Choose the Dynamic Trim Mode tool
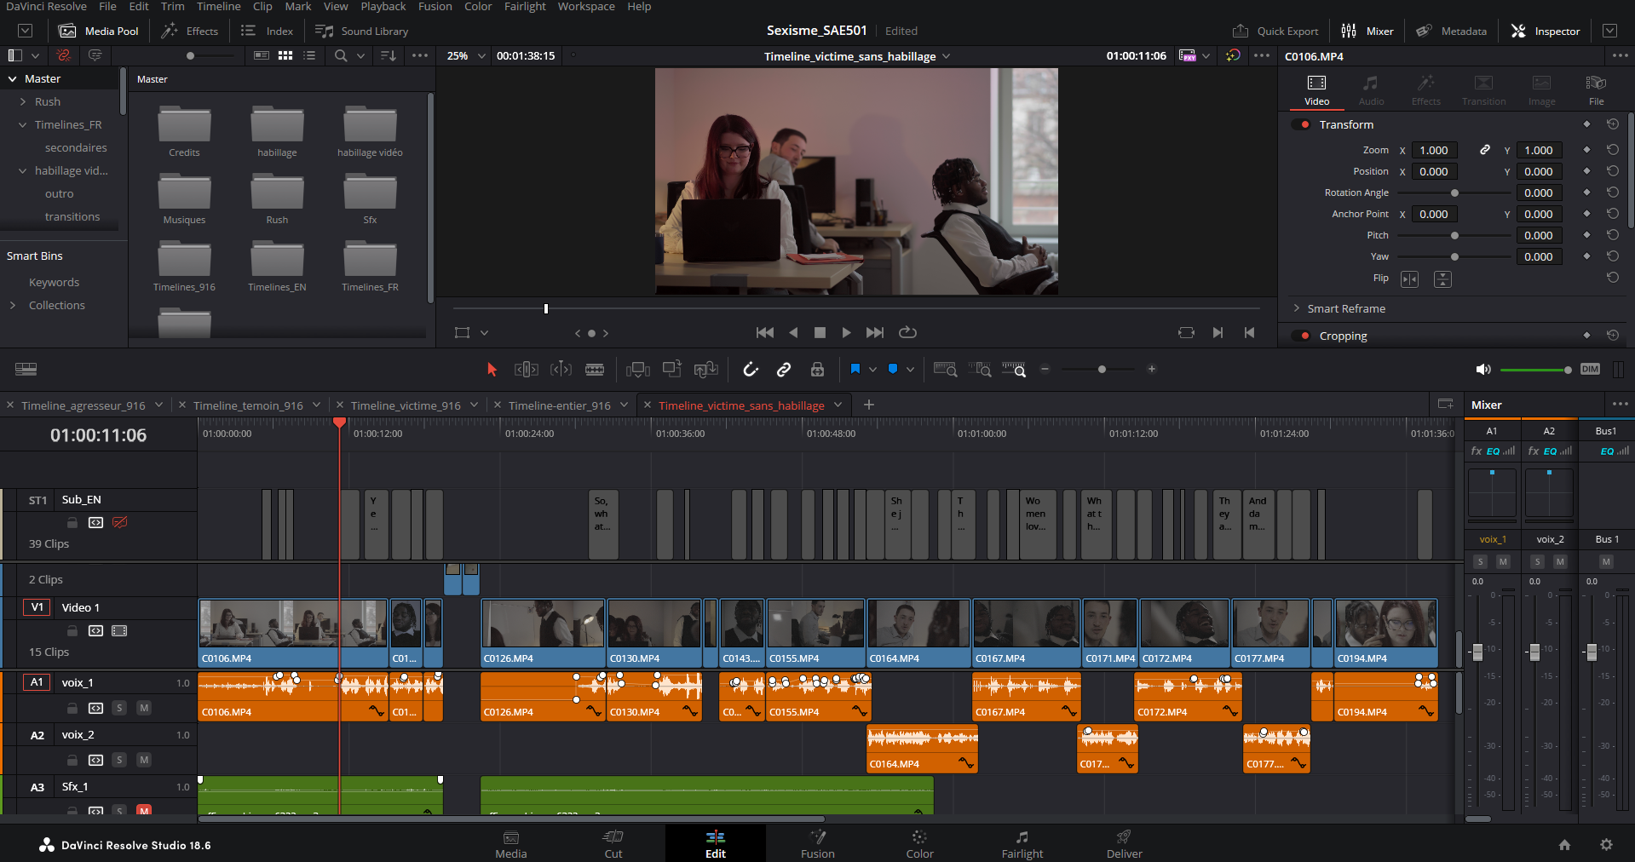The height and width of the screenshot is (862, 1635). (561, 369)
